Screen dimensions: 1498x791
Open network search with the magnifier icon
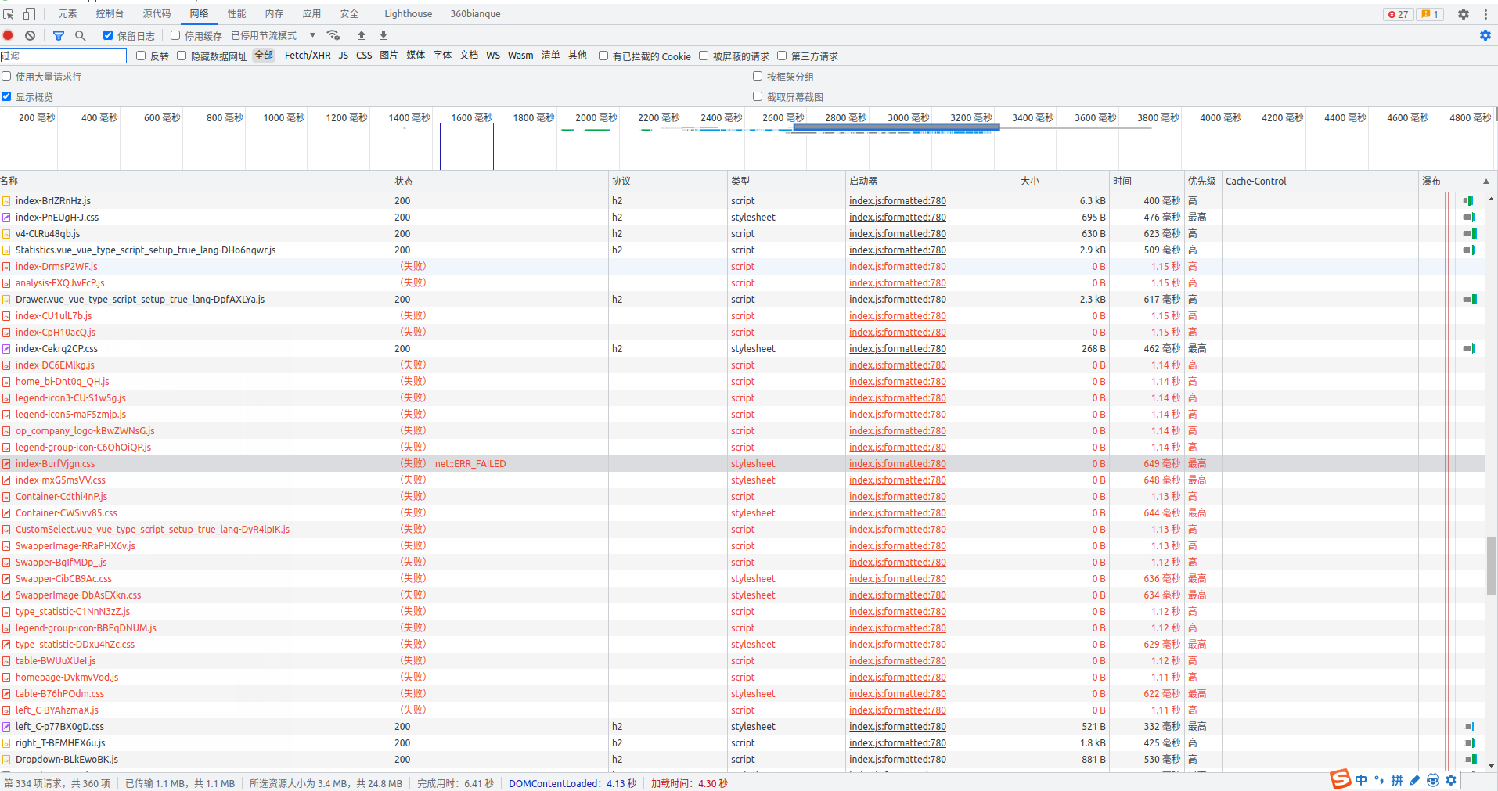tap(80, 35)
